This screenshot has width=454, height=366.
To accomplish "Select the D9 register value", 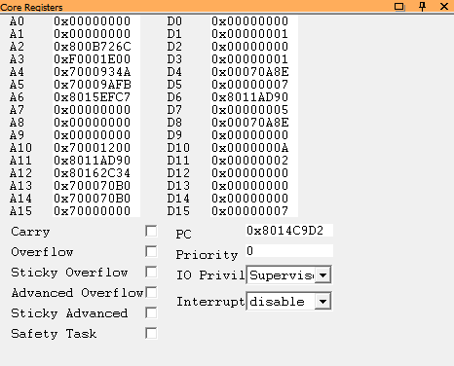I will point(254,135).
